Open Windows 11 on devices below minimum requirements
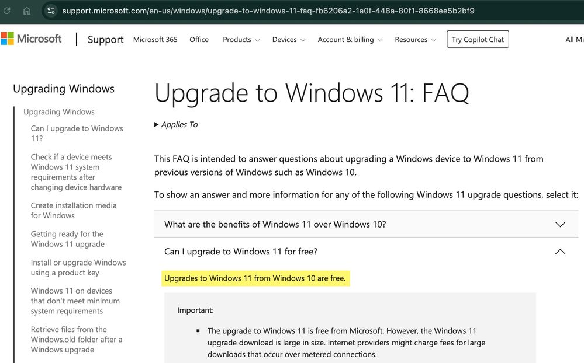 [75, 301]
